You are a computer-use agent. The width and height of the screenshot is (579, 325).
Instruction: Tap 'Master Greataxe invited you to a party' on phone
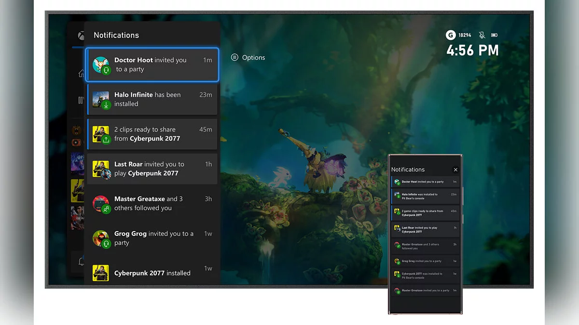pos(426,290)
